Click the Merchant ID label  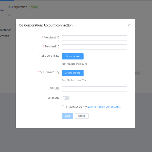pos(52,37)
